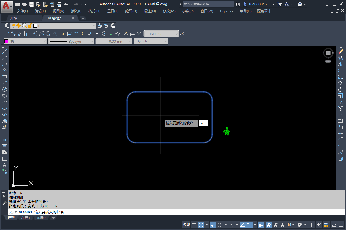
Task: Select the Move tool in modify toolbar
Action: point(340,83)
